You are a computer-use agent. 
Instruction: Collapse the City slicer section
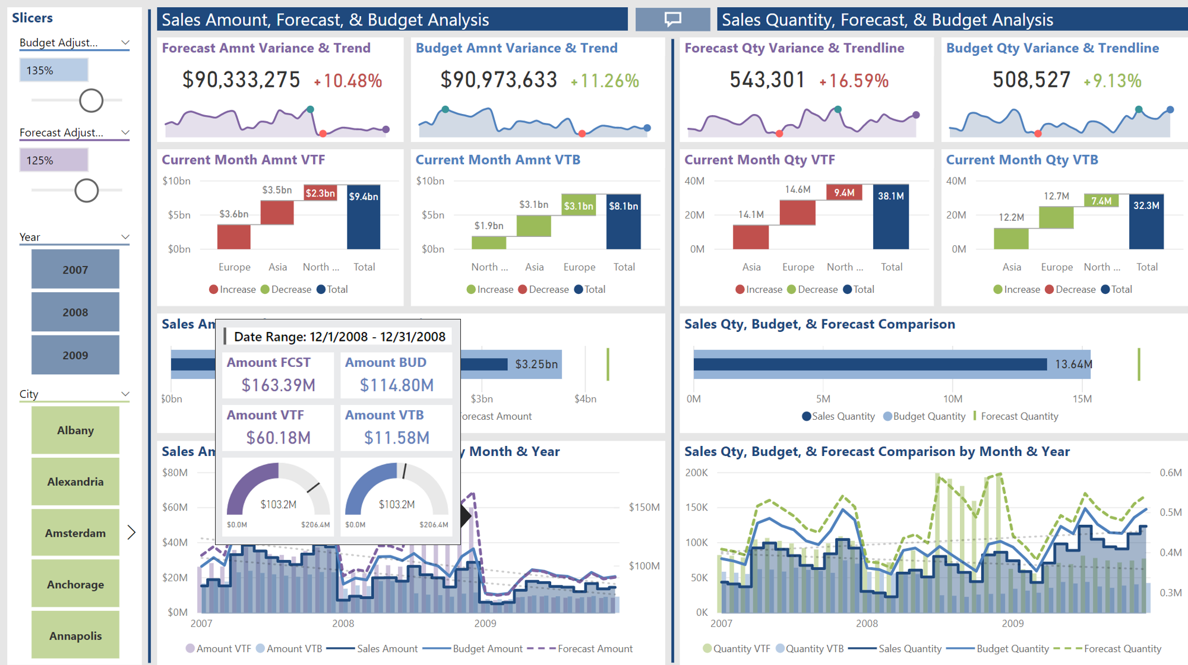coord(125,394)
